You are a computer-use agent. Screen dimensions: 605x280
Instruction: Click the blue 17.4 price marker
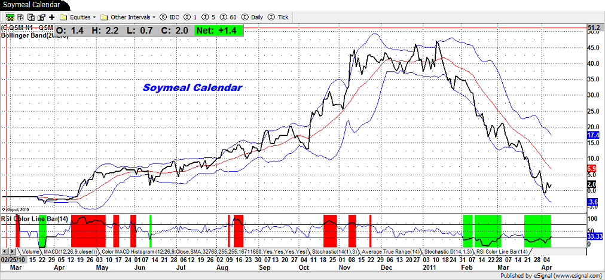click(592, 136)
